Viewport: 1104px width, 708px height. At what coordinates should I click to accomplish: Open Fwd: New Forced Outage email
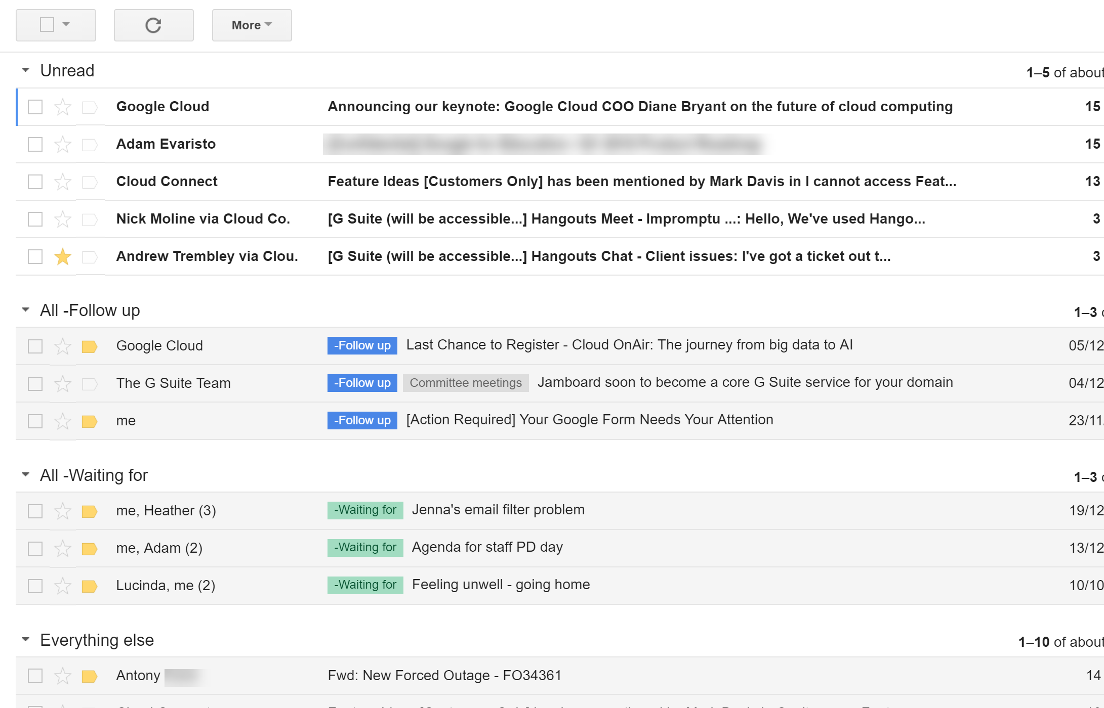(x=445, y=676)
